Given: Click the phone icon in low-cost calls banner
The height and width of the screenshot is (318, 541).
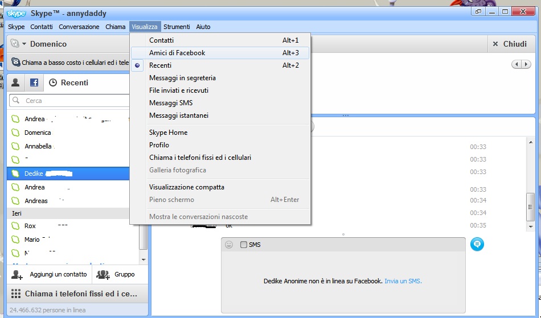Looking at the screenshot, I should tap(15, 62).
